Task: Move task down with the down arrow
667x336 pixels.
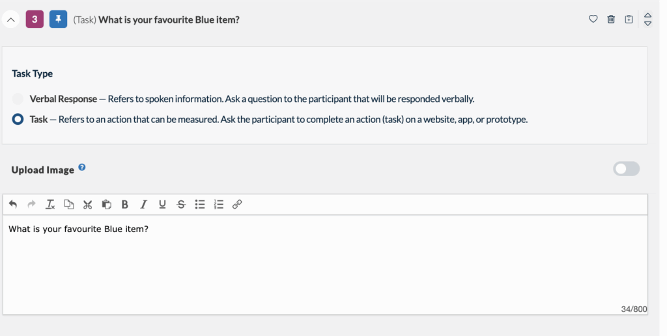Action: coord(647,24)
